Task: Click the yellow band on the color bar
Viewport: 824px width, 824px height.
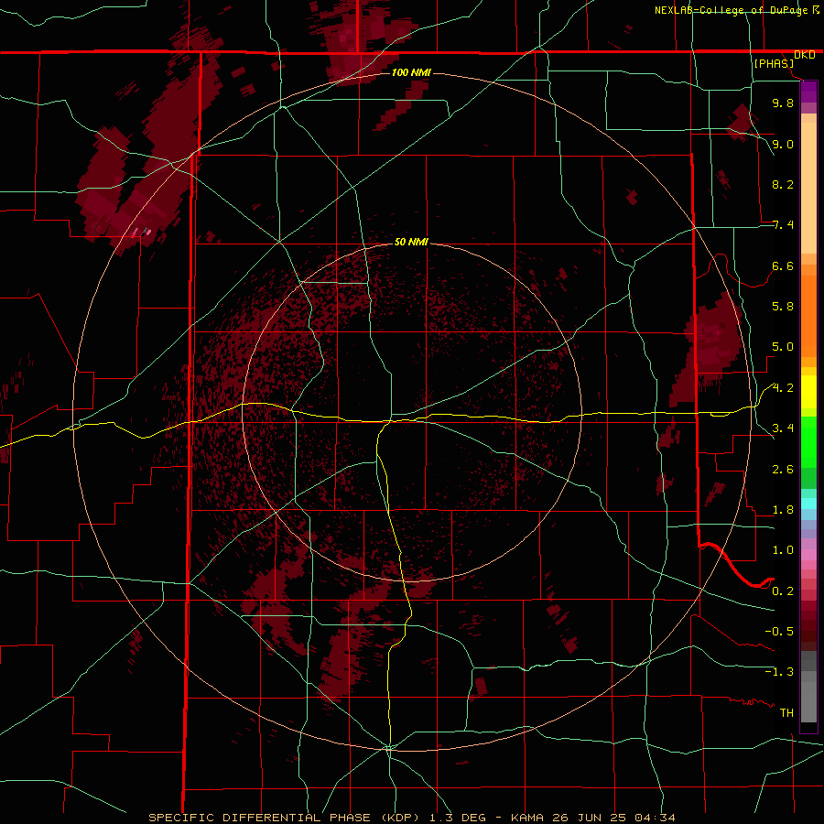Action: coord(808,392)
